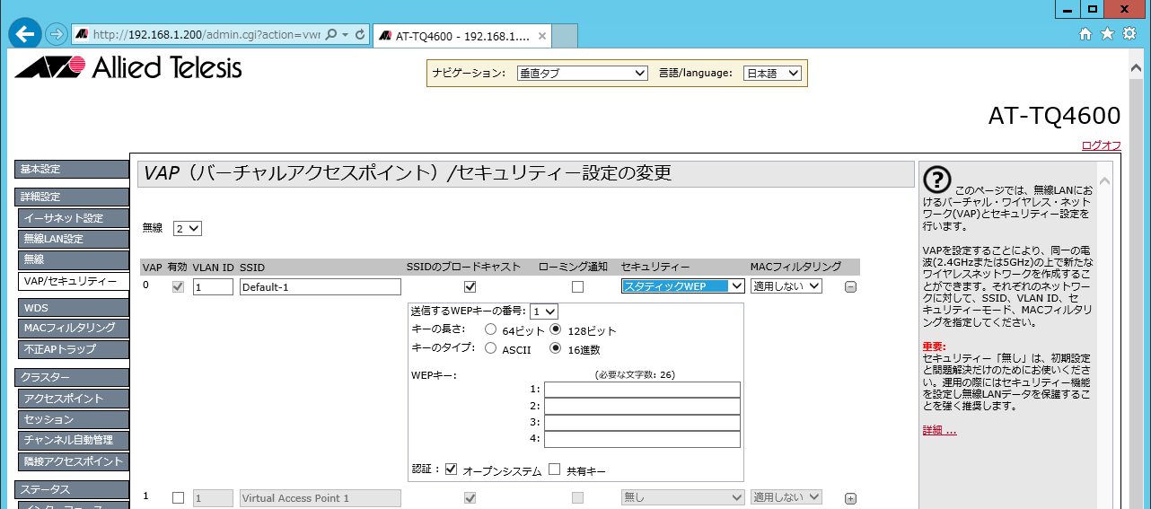Screen dimensions: 1151x509
Task: Open browser tools gear icon
Action: pos(1129,33)
